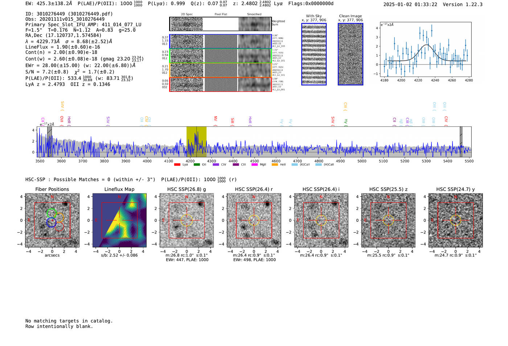Click the Version 1.22.3 text
The width and height of the screenshot is (508, 346).
tap(463, 4)
